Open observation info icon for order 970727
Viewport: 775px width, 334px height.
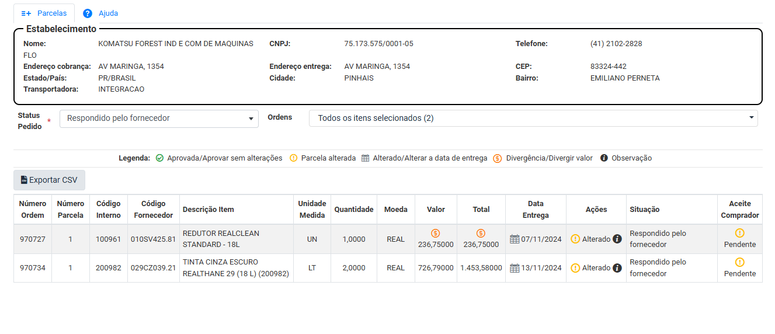(x=617, y=239)
